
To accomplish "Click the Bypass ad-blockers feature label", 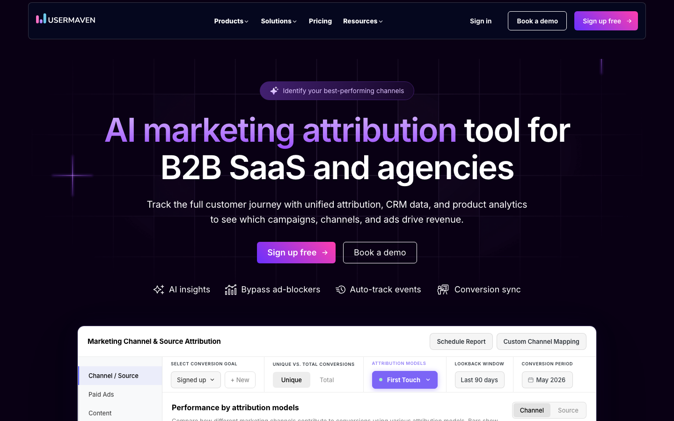I will 281,290.
